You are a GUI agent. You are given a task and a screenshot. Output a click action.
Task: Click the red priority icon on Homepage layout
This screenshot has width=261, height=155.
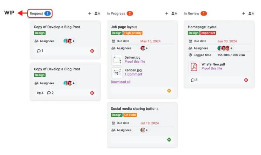pos(246,80)
